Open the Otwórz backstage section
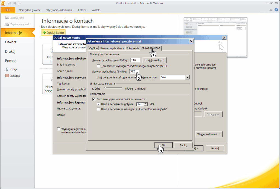Screen dimensions: 280x189 pos(11,42)
